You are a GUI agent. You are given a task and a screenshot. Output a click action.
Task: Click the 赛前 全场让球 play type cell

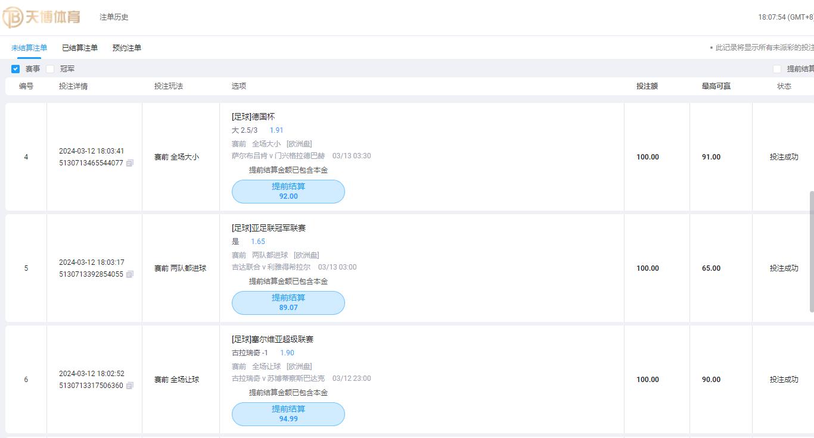[177, 380]
